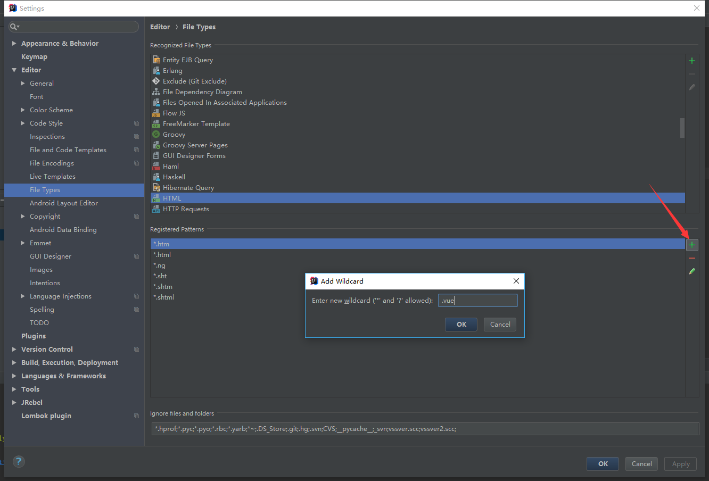The width and height of the screenshot is (709, 481).
Task: Expand the Copyright subsection
Action: 22,216
